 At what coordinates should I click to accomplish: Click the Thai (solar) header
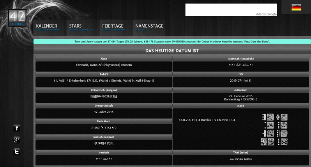coord(240,153)
